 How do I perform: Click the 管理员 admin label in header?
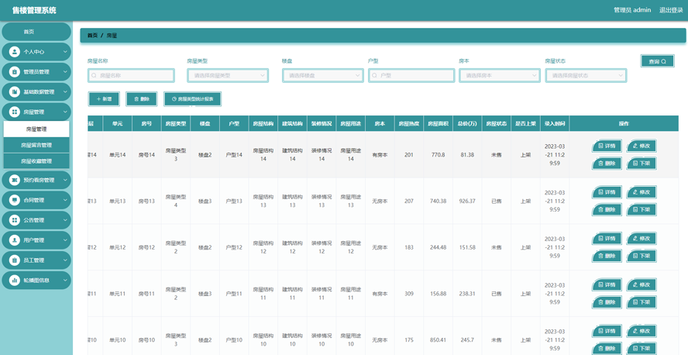[632, 10]
